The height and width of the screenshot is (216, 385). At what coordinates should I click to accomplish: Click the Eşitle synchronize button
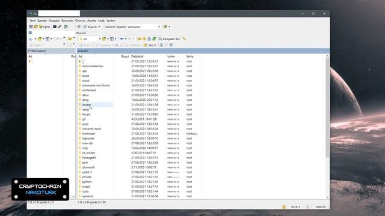(x=45, y=26)
